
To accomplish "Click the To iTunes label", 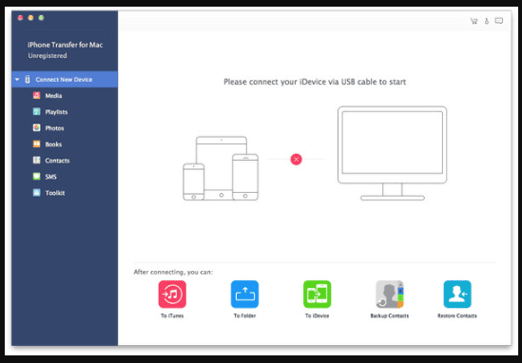I will coord(172,315).
